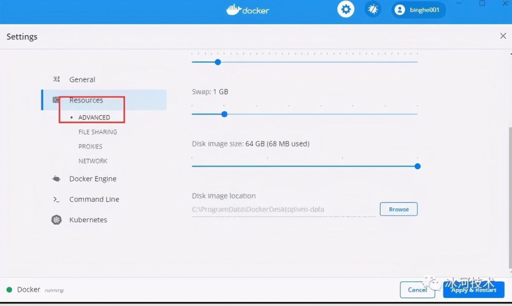Click the Disk Image size slider handle
This screenshot has height=306, width=512.
[417, 166]
